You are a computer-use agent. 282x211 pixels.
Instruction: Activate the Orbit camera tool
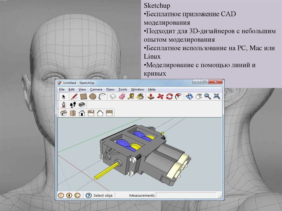point(189,97)
